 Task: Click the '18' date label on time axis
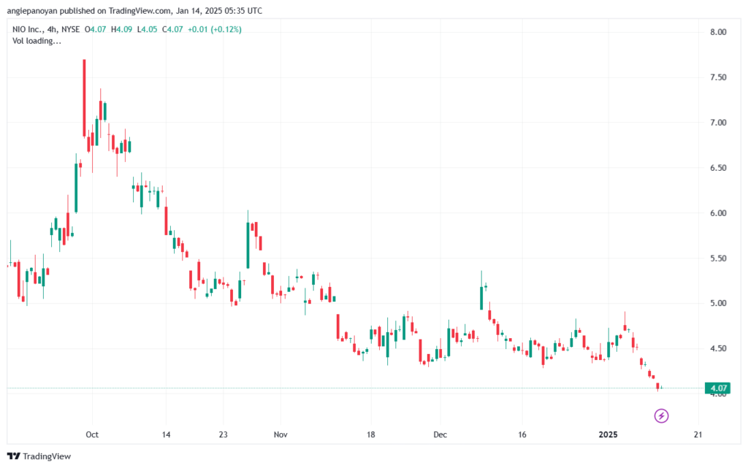370,434
